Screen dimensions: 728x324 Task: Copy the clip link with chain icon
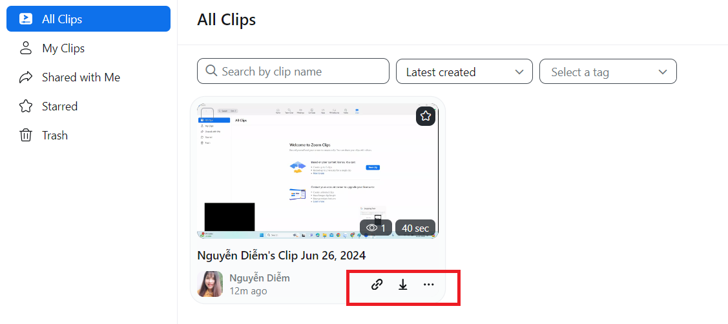377,285
